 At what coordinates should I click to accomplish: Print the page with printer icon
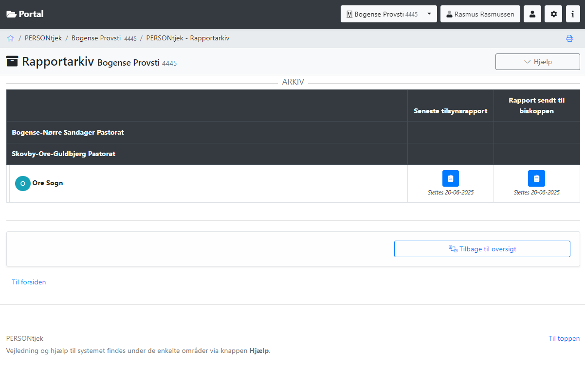tap(569, 38)
